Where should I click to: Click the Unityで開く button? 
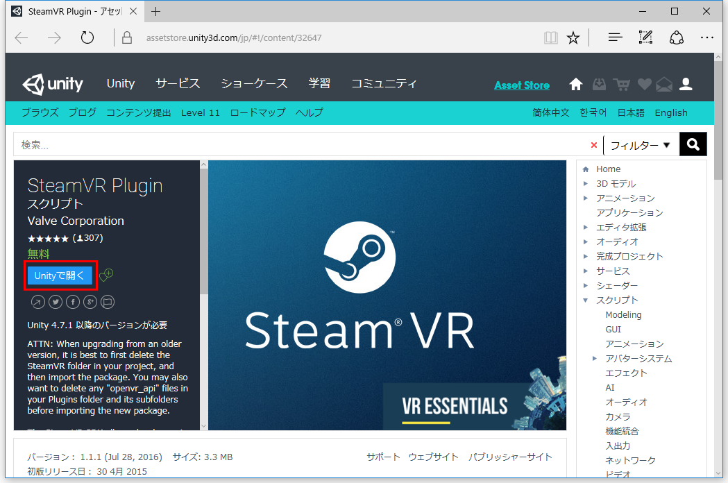(x=60, y=276)
